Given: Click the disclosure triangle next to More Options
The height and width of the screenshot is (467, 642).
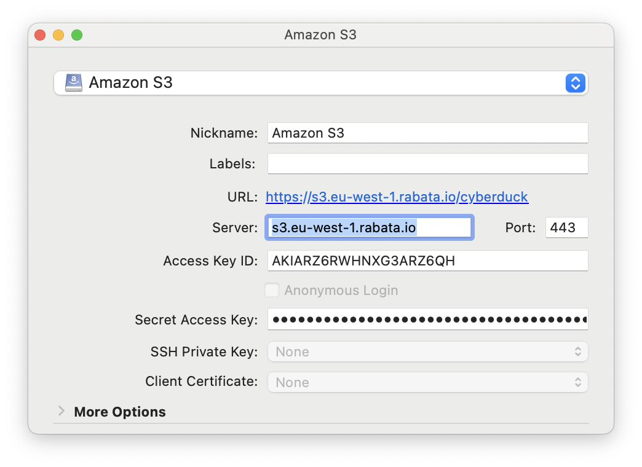Looking at the screenshot, I should (x=61, y=412).
